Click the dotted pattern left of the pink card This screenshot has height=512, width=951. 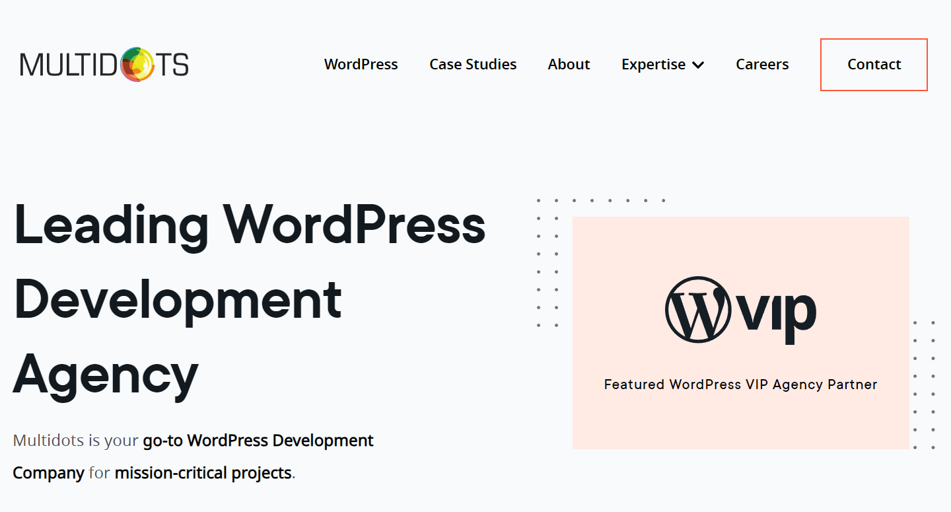[548, 263]
